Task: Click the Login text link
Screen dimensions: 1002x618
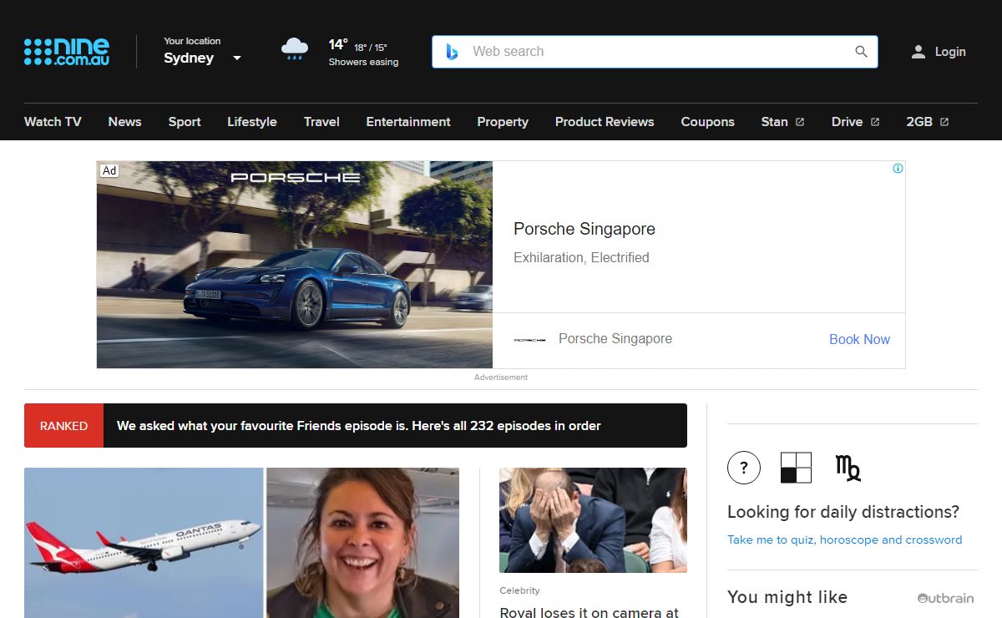Action: [x=950, y=52]
